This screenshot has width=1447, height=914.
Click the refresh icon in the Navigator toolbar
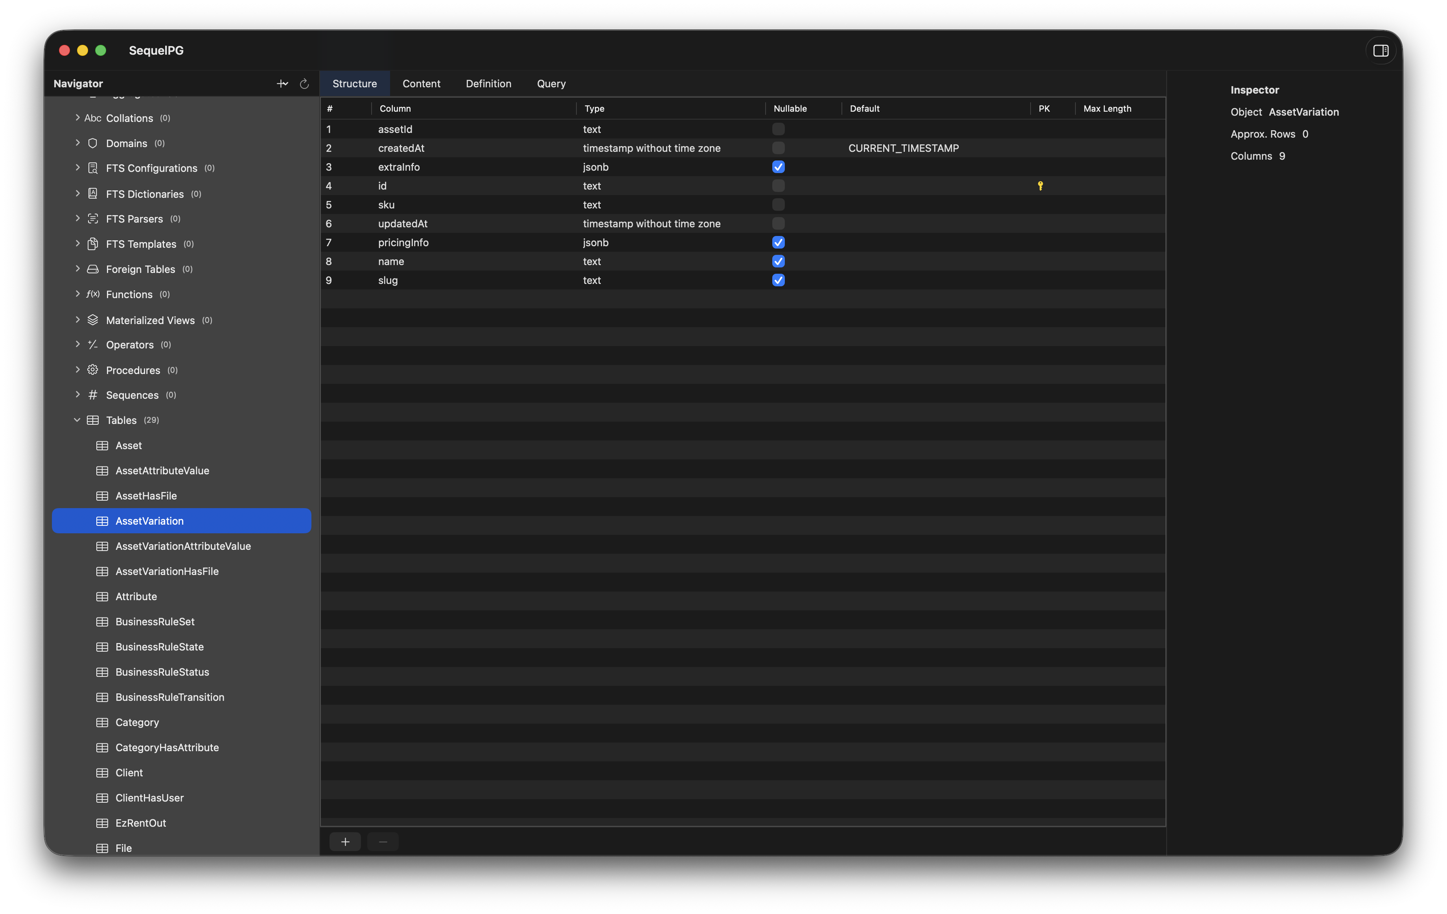coord(304,83)
